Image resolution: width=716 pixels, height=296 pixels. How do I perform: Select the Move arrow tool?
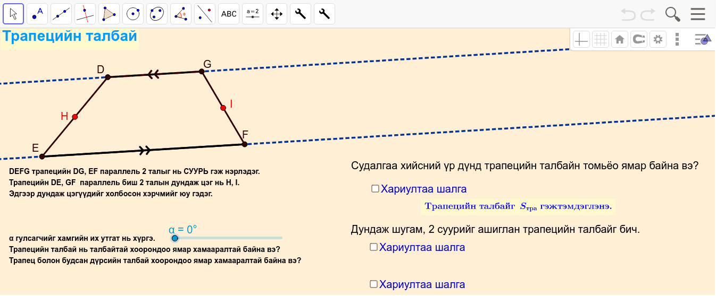click(x=13, y=14)
